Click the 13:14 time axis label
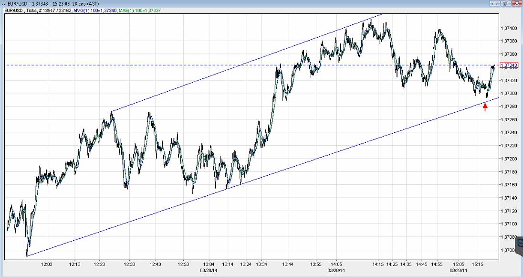Screen dimensions: 523x277 228,264
